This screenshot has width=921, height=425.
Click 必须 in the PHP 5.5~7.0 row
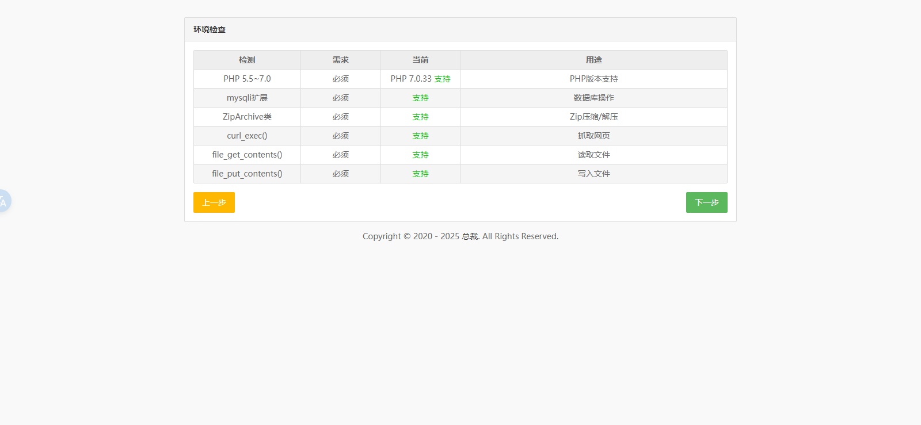click(341, 79)
